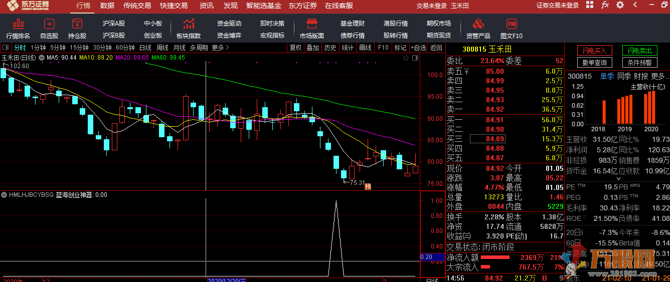Screen dimensions: 670x282
Task: Click the fx formula icon in title bar
Action: click(605, 5)
